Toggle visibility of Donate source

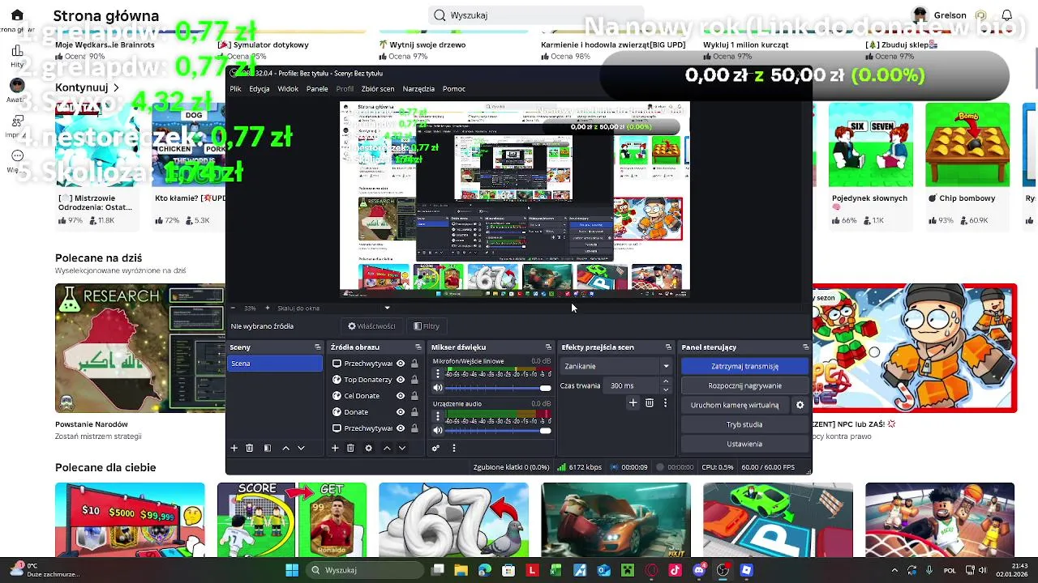click(x=400, y=412)
